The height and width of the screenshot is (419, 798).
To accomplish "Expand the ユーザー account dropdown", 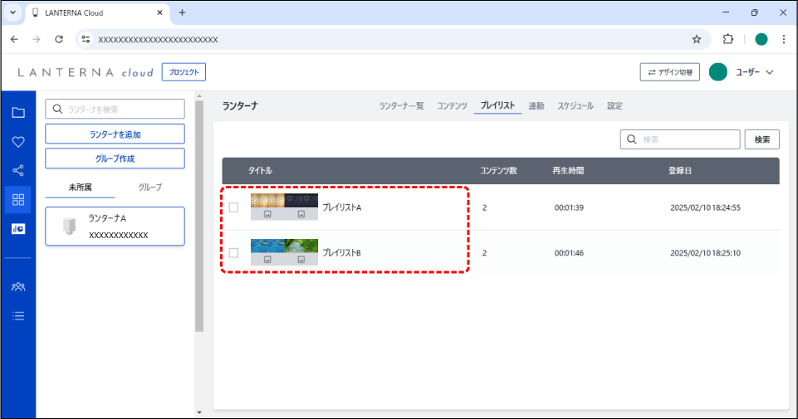I will pyautogui.click(x=769, y=72).
